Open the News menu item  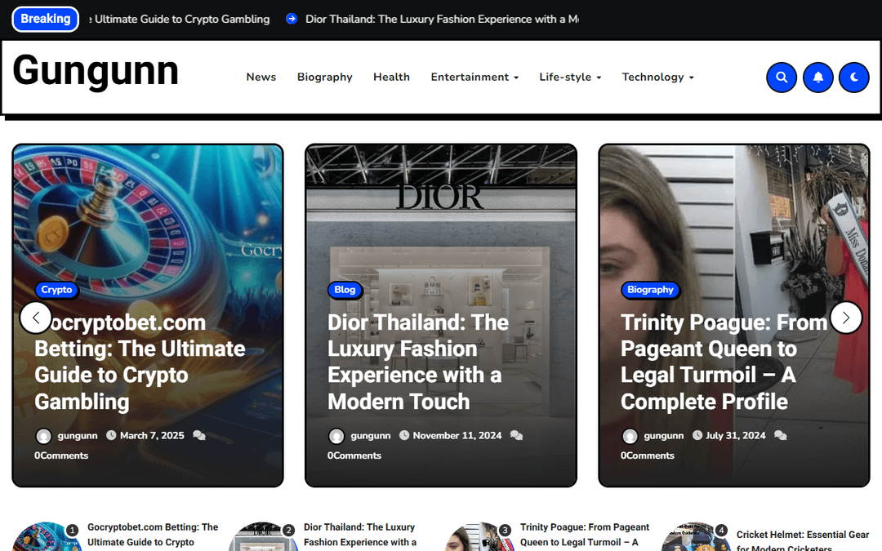(261, 77)
